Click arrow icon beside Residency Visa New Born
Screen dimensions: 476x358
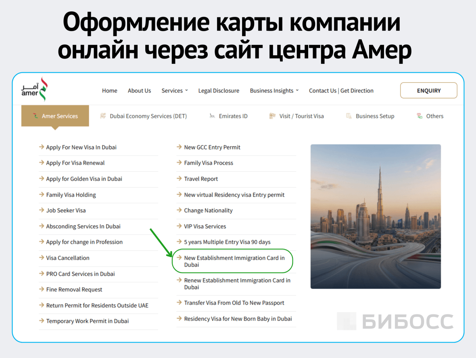coord(179,318)
